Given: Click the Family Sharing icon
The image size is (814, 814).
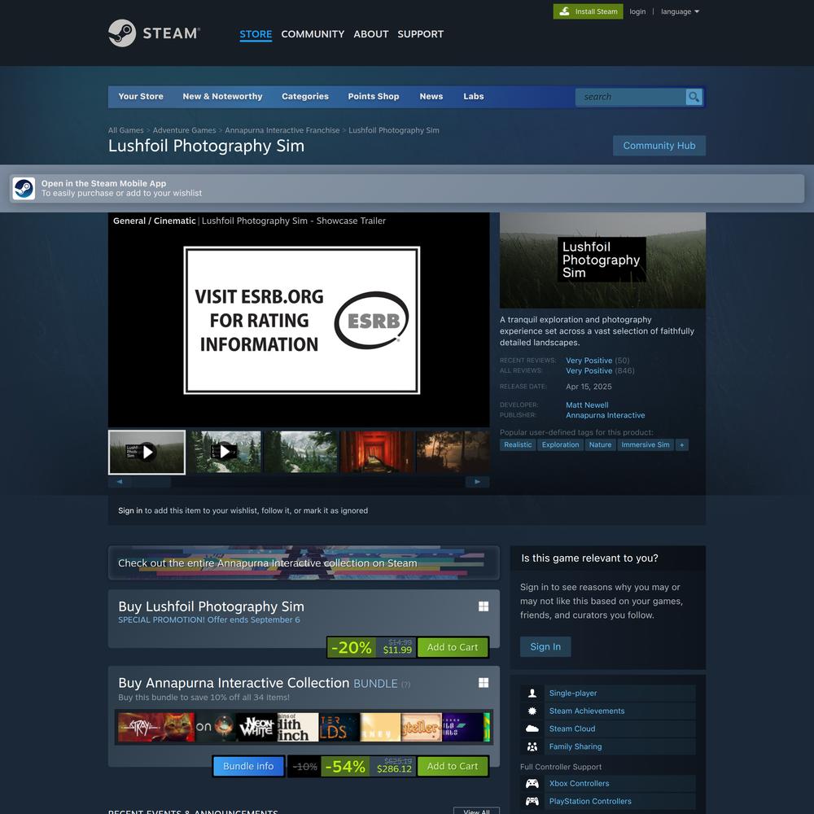Looking at the screenshot, I should point(532,746).
